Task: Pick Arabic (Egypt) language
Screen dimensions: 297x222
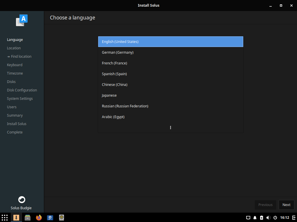Action: [170, 117]
